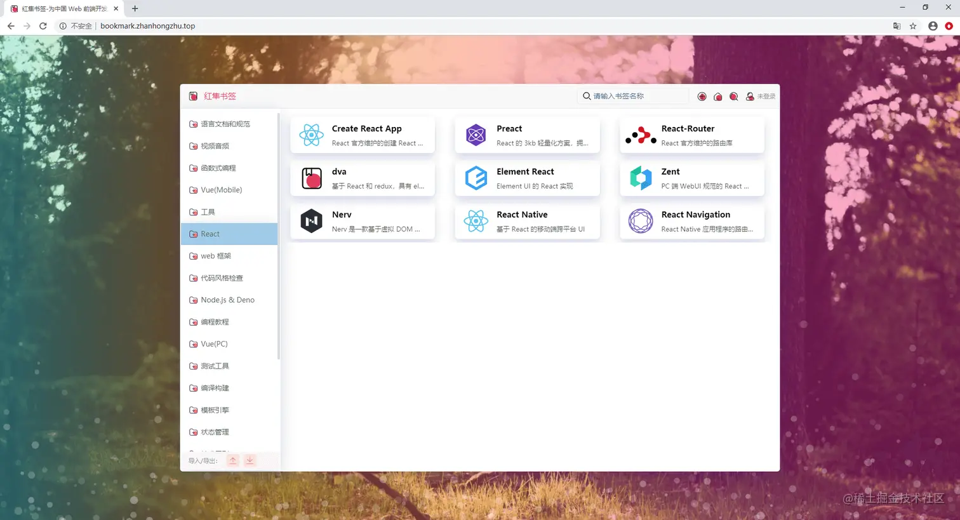The image size is (960, 520).
Task: Click the dva description text
Action: (378, 186)
